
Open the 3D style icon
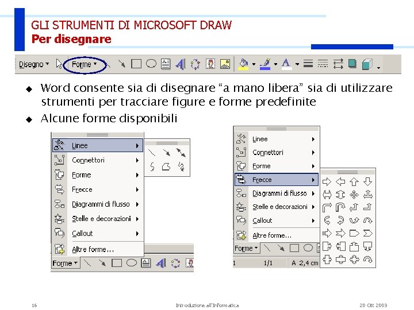pos(367,64)
